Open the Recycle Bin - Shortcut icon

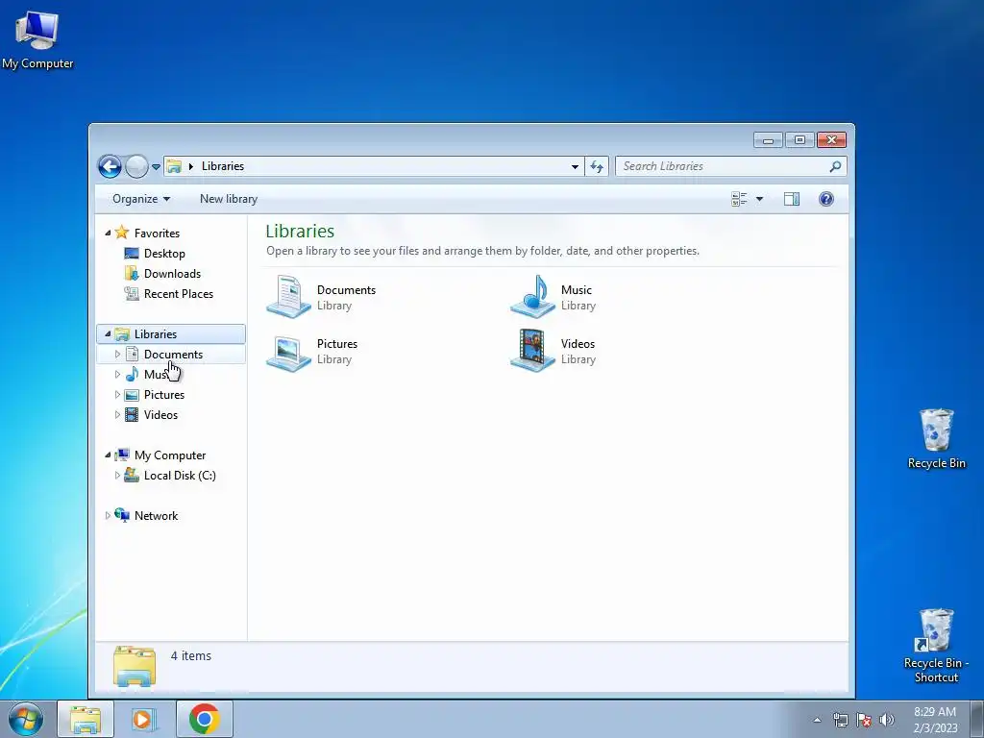tap(936, 645)
